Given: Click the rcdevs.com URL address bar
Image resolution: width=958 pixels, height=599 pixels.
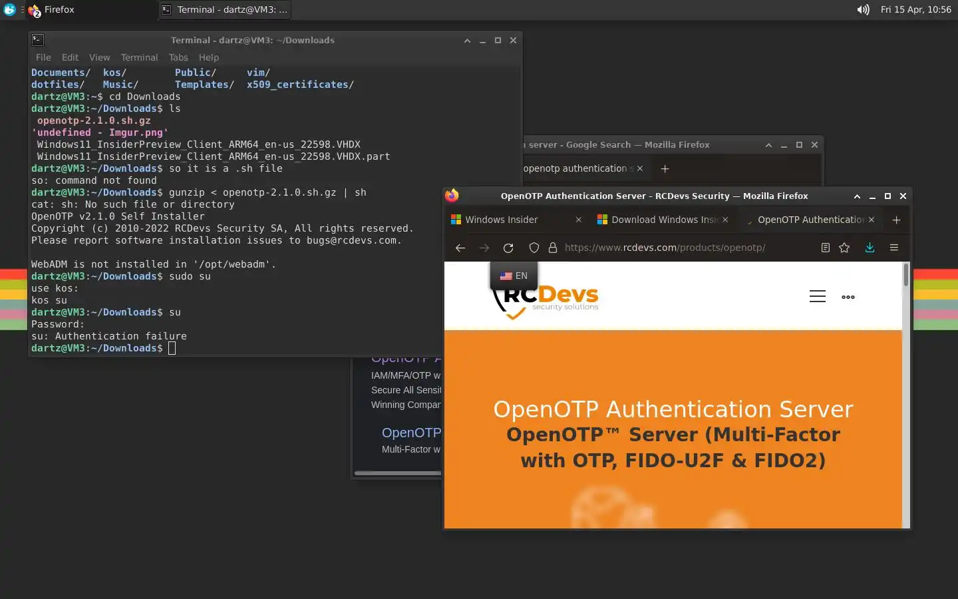Looking at the screenshot, I should pyautogui.click(x=665, y=248).
